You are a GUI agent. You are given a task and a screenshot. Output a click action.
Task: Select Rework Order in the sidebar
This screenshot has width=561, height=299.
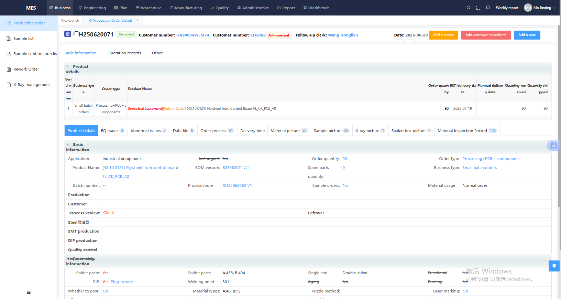tap(26, 69)
